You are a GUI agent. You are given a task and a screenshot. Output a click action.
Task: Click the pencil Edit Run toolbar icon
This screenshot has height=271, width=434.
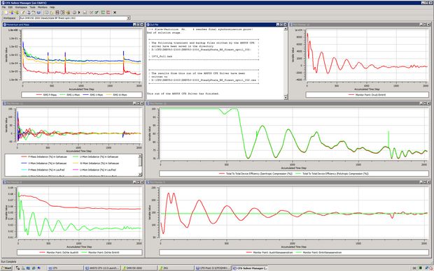[23, 13]
